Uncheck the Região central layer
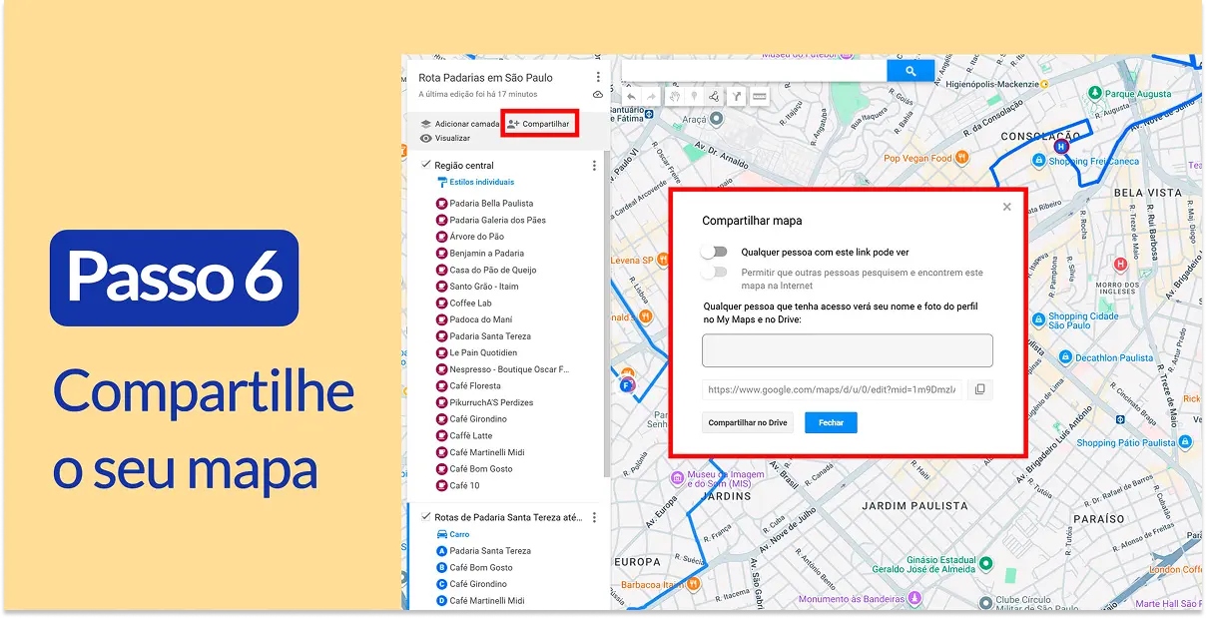This screenshot has width=1206, height=618. [426, 165]
